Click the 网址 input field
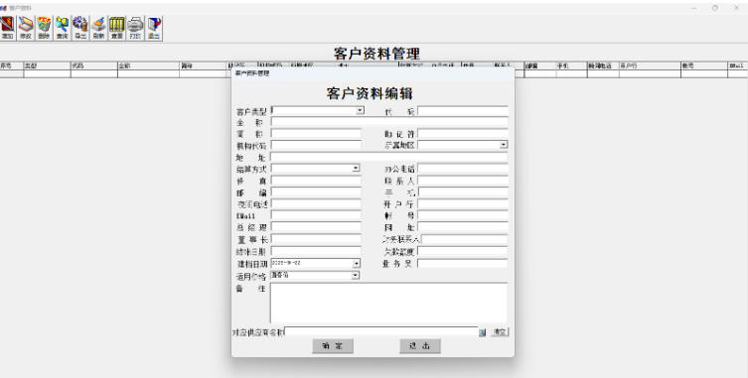 (x=463, y=227)
